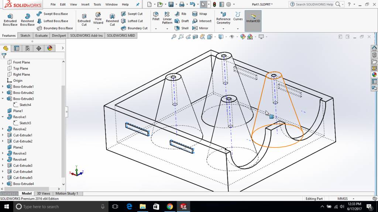Open the Linear Pattern tool
The width and height of the screenshot is (378, 212).
tap(167, 18)
